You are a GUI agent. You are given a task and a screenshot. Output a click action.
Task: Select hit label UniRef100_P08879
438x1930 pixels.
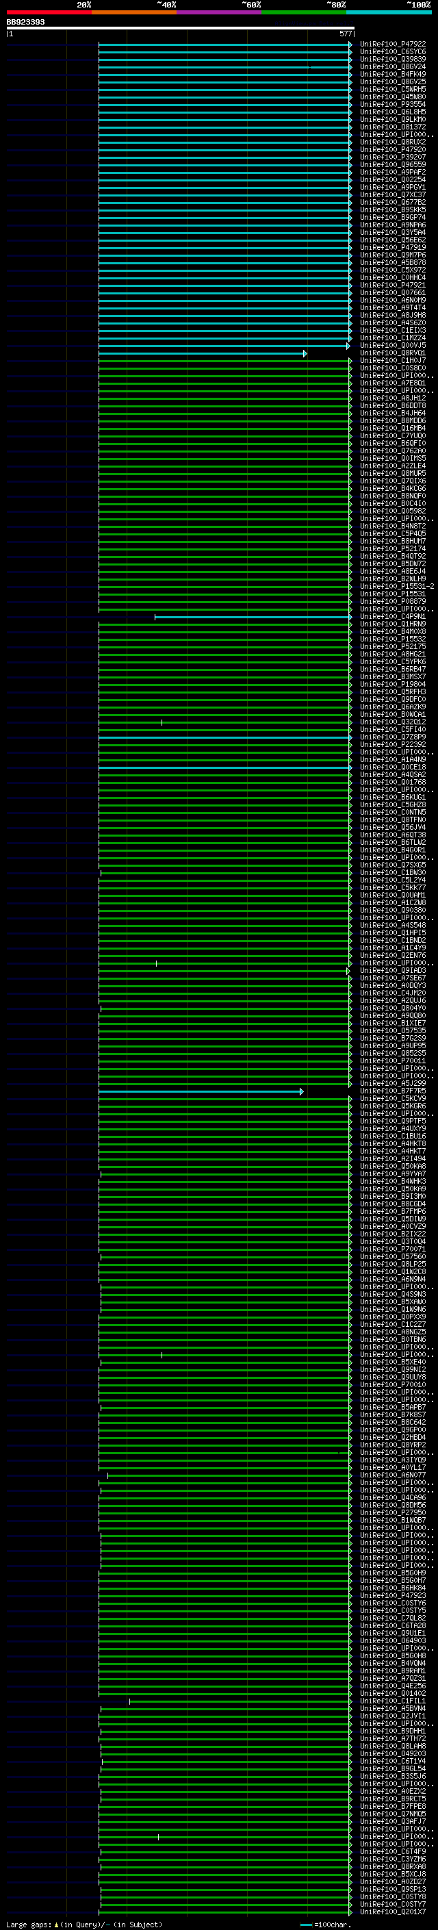393,602
